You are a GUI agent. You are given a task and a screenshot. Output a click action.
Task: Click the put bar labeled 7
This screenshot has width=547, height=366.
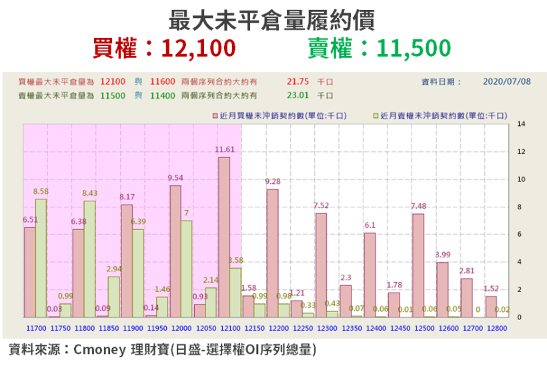click(186, 269)
